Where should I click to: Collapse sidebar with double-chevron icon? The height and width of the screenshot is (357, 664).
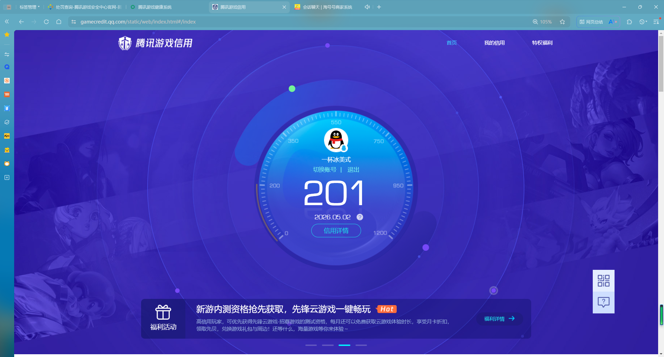7,21
